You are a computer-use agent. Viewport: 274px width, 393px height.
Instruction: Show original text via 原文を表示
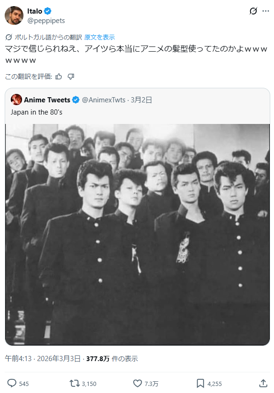[99, 38]
